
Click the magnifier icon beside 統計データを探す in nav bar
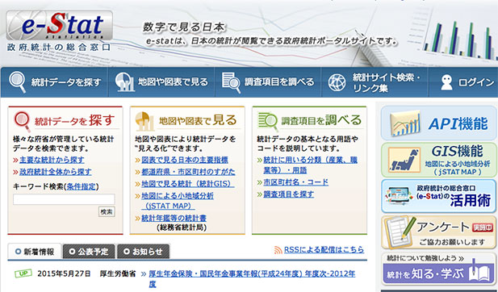pyautogui.click(x=18, y=82)
